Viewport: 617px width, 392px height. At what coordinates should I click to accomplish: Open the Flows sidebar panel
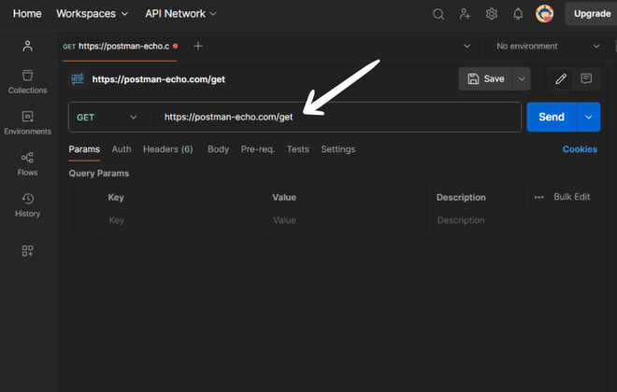(27, 164)
